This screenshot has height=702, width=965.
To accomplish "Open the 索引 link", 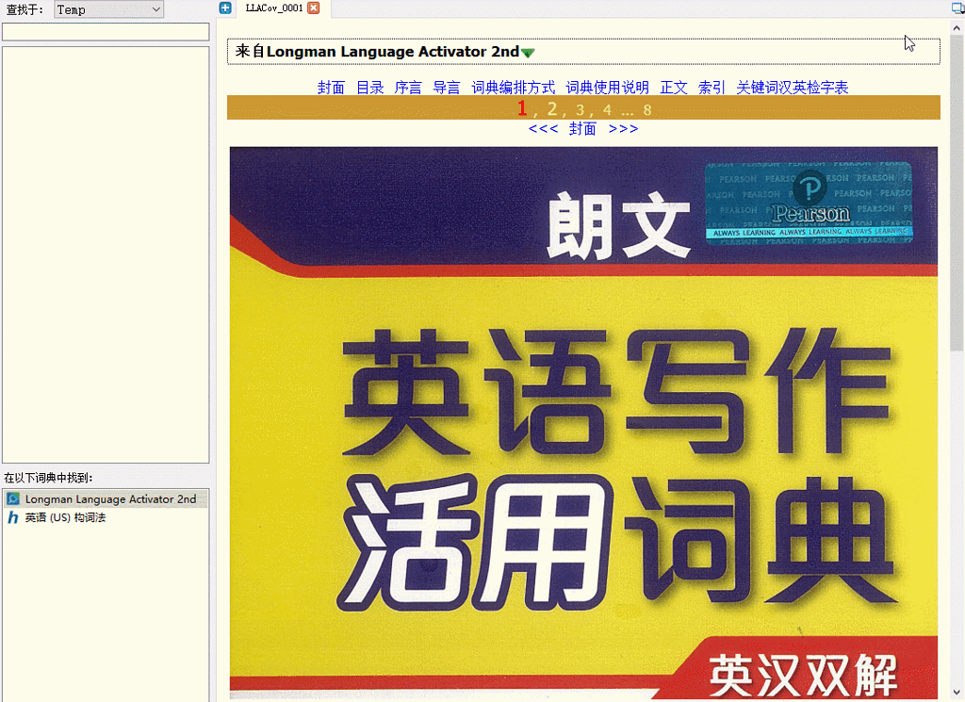I will (711, 88).
